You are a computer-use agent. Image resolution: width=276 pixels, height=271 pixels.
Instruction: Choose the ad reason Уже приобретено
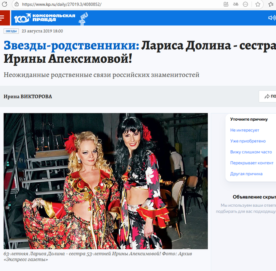pyautogui.click(x=248, y=141)
